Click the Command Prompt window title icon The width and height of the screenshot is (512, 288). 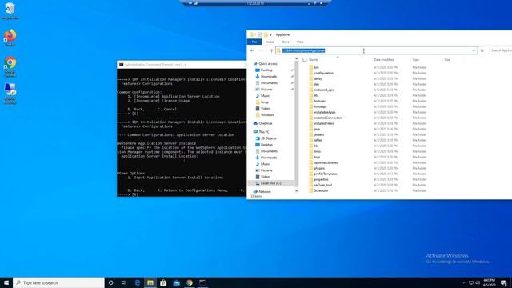point(121,65)
